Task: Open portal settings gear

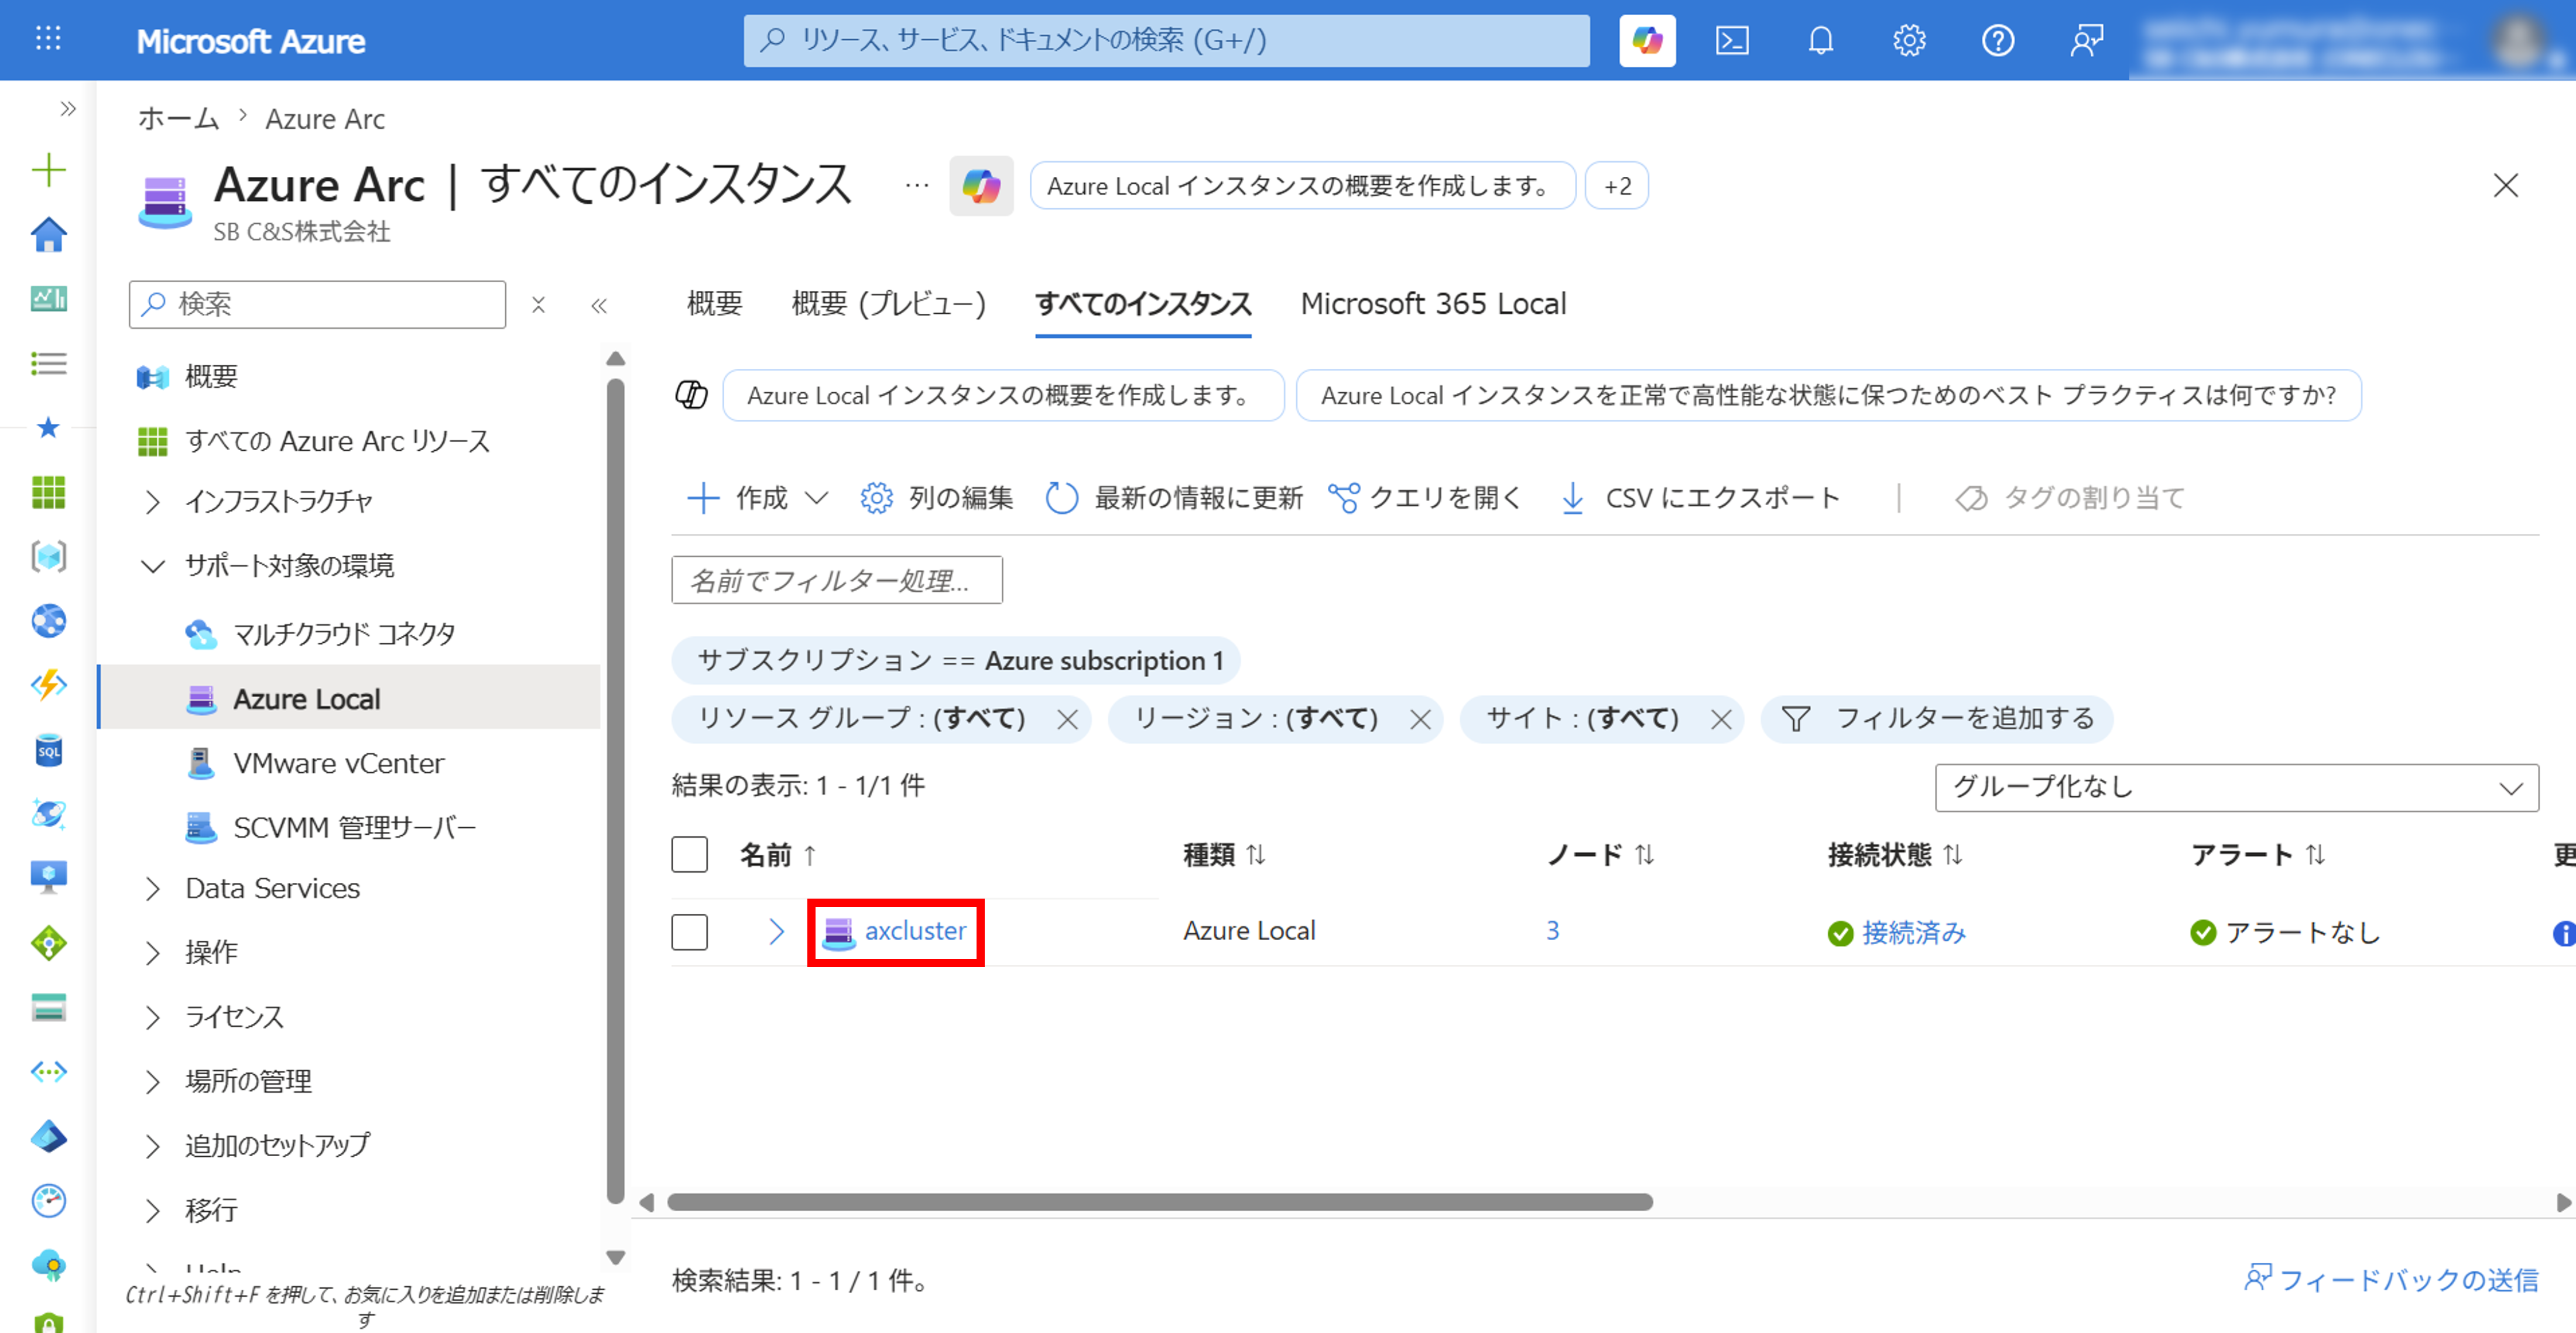Action: tap(1909, 40)
